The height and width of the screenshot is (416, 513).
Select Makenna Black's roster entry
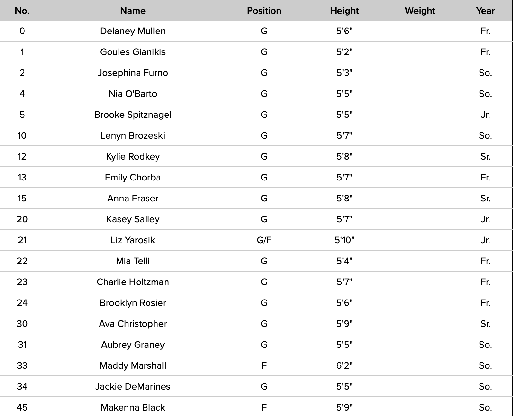pyautogui.click(x=133, y=407)
